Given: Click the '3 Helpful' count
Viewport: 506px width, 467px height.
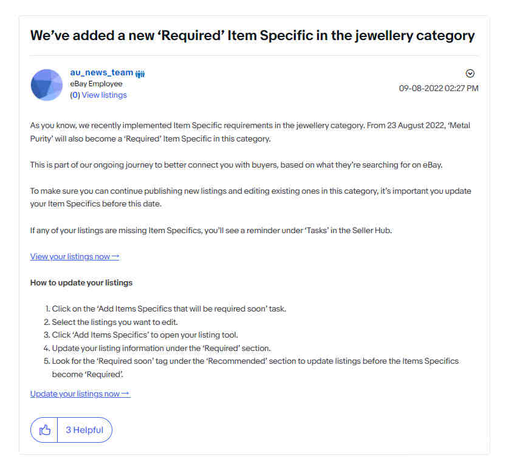Looking at the screenshot, I should tap(84, 430).
